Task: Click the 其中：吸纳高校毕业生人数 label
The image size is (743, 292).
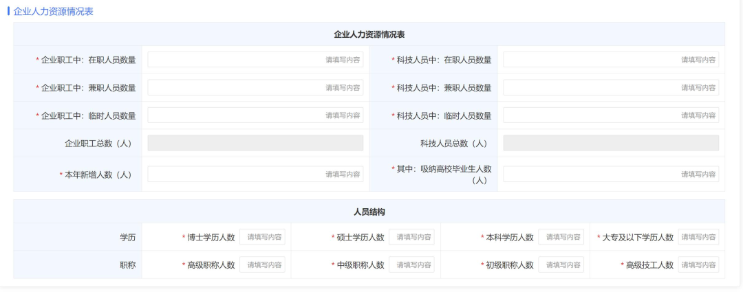Action: coord(444,174)
